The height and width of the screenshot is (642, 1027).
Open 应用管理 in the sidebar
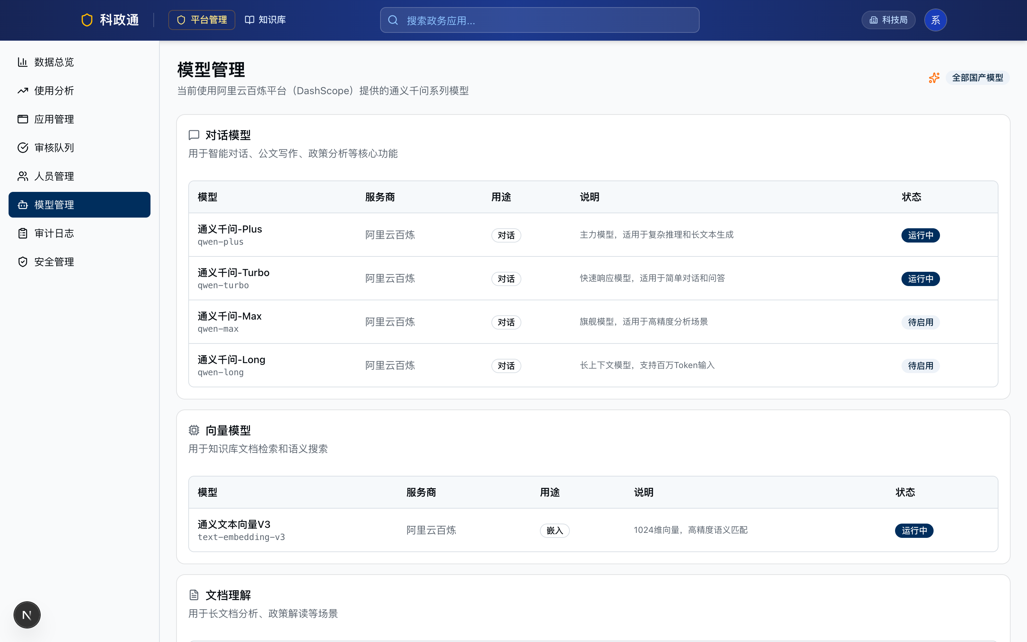tap(80, 119)
